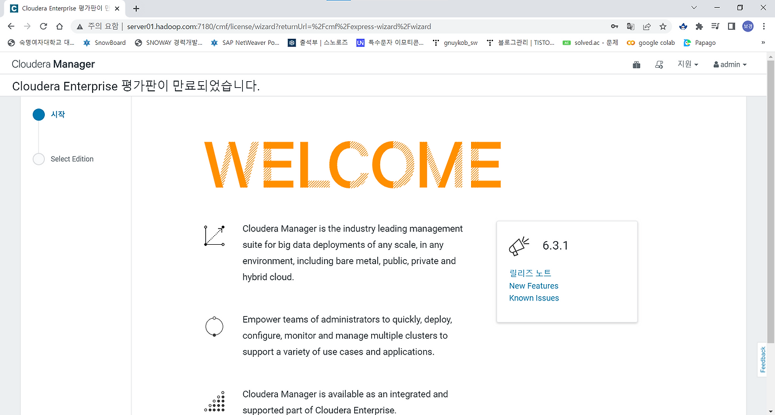
Task: Click 'available as an integrated' paragraph
Action: pyautogui.click(x=345, y=402)
